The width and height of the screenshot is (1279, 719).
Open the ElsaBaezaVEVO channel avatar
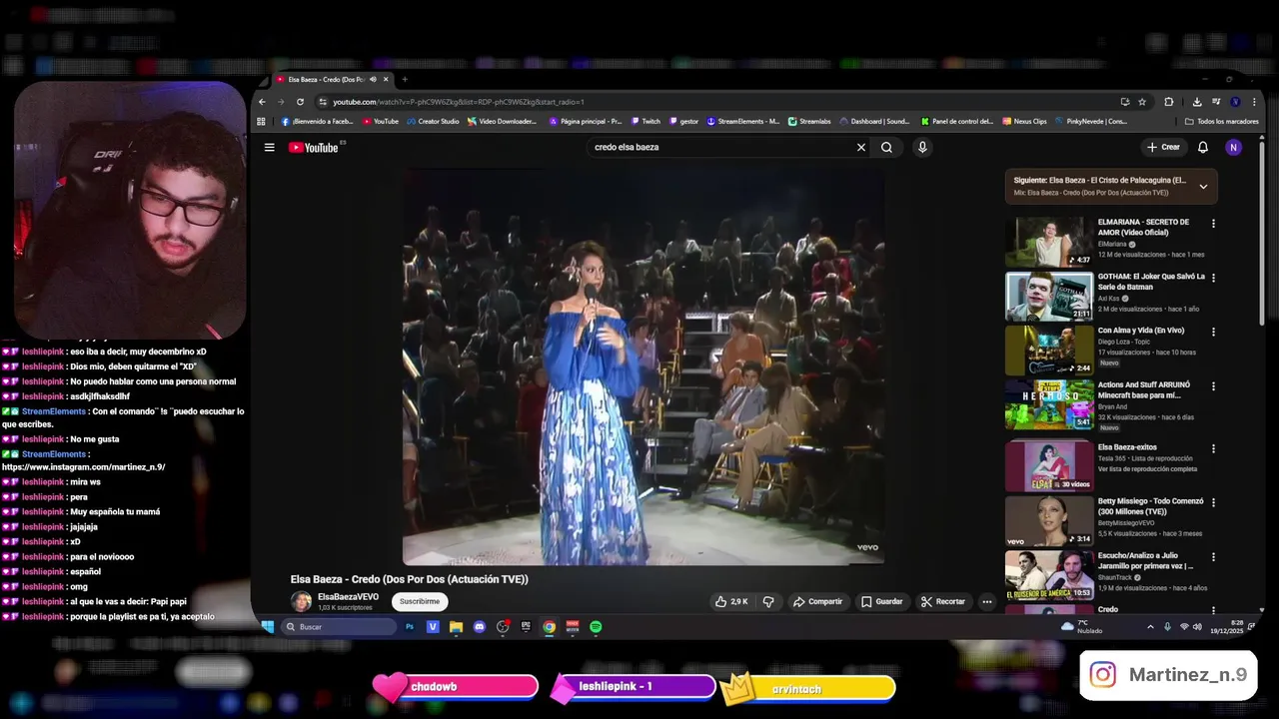(x=301, y=601)
